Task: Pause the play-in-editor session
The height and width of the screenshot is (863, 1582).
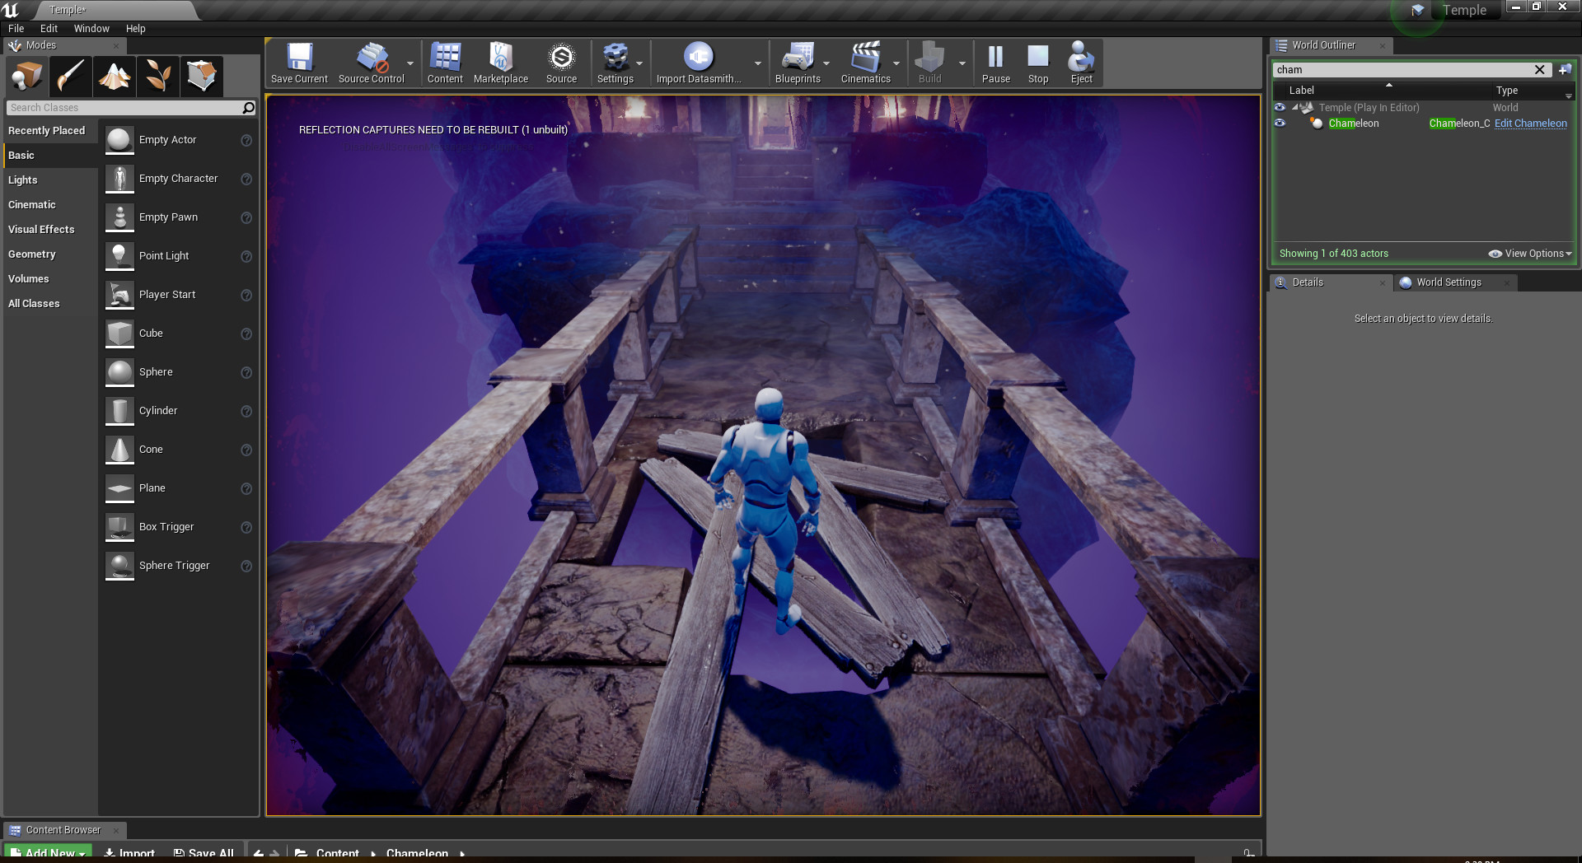Action: [995, 62]
